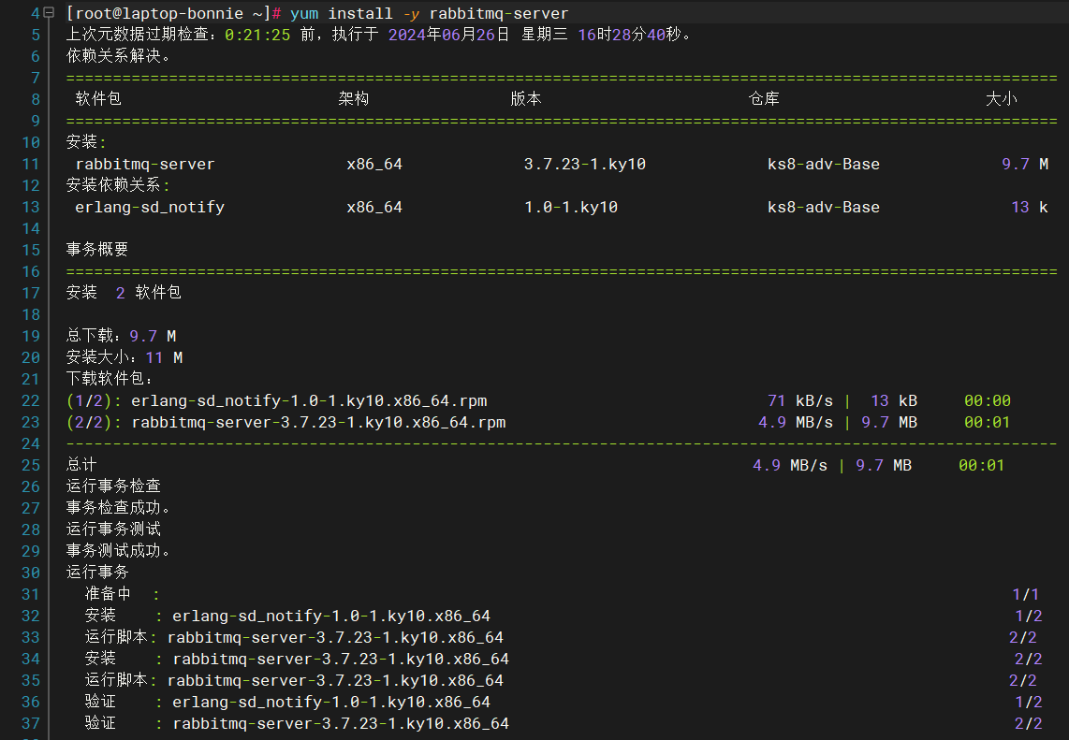Screen dimensions: 1069x740
Task: Click the '-y' flag in the yum command
Action: (x=411, y=14)
